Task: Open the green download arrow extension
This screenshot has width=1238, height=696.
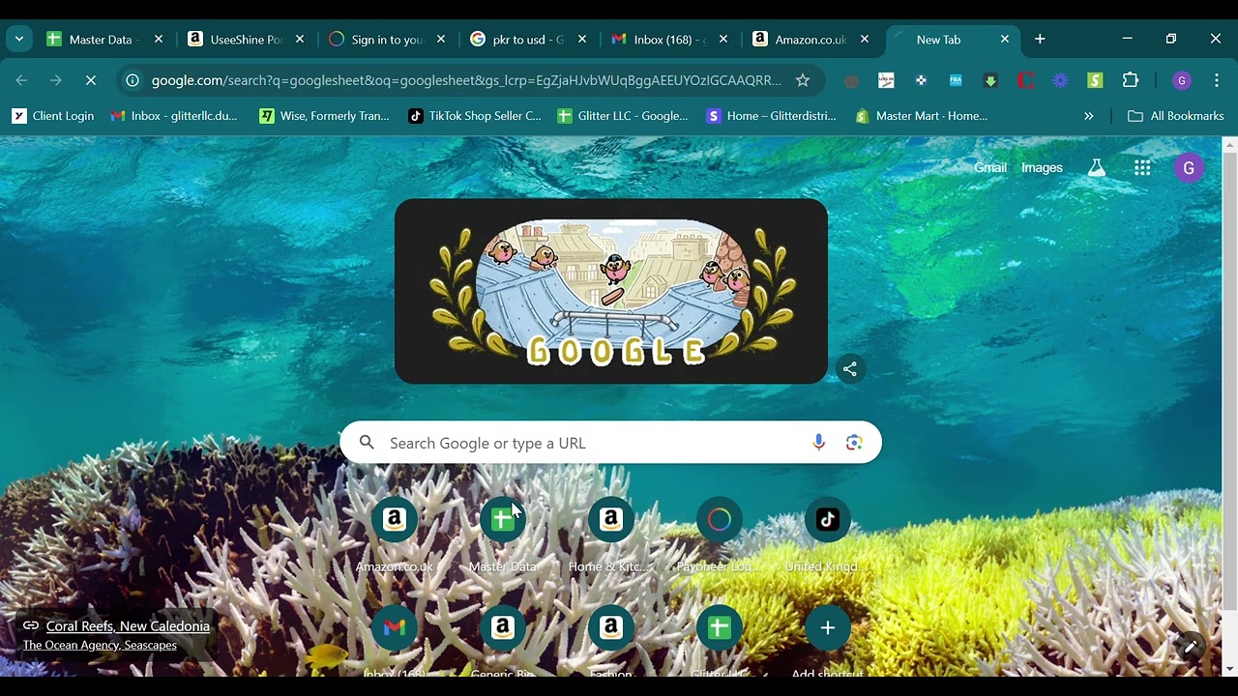Action: point(990,80)
